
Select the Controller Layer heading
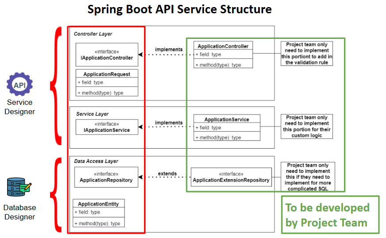point(93,34)
